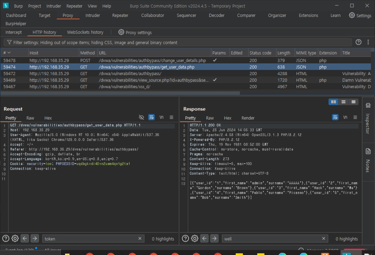This screenshot has width=375, height=255.
Task: Switch to the Repeater tab
Action: (120, 15)
